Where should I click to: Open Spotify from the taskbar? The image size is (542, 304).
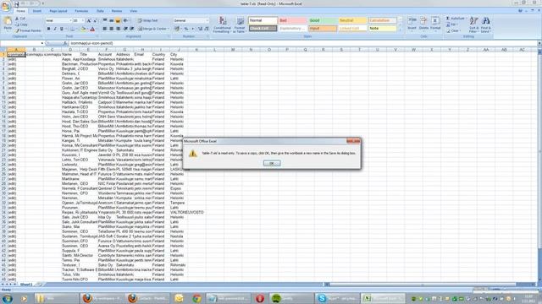[290, 298]
